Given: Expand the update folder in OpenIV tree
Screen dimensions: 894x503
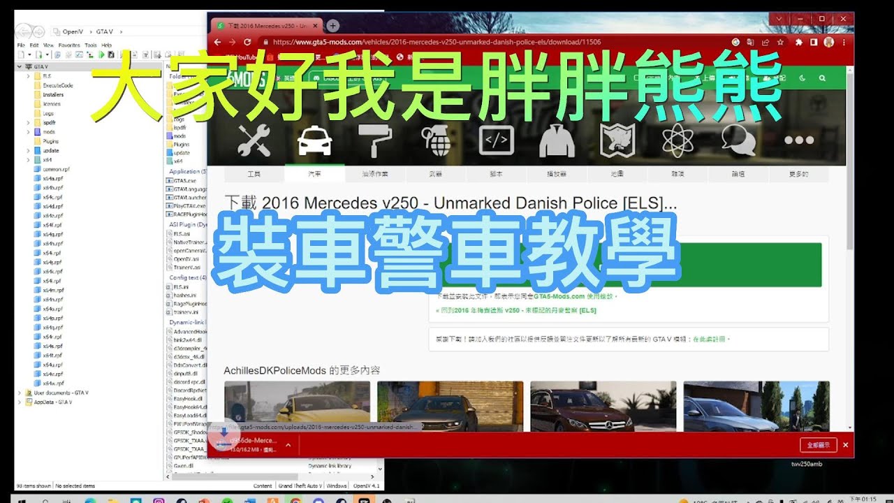Looking at the screenshot, I should [x=29, y=150].
